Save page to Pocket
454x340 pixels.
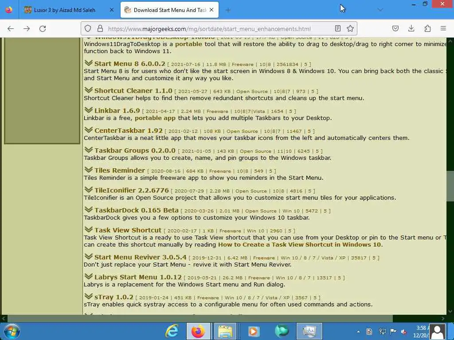click(395, 28)
